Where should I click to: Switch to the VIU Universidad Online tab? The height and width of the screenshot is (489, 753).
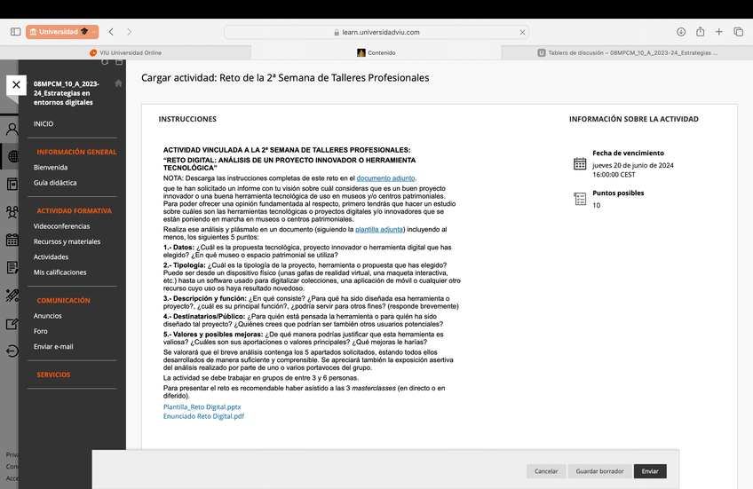pyautogui.click(x=126, y=52)
